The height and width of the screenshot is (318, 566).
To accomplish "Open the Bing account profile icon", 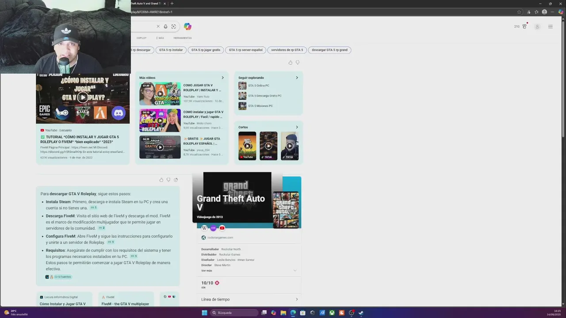I will coord(537,27).
